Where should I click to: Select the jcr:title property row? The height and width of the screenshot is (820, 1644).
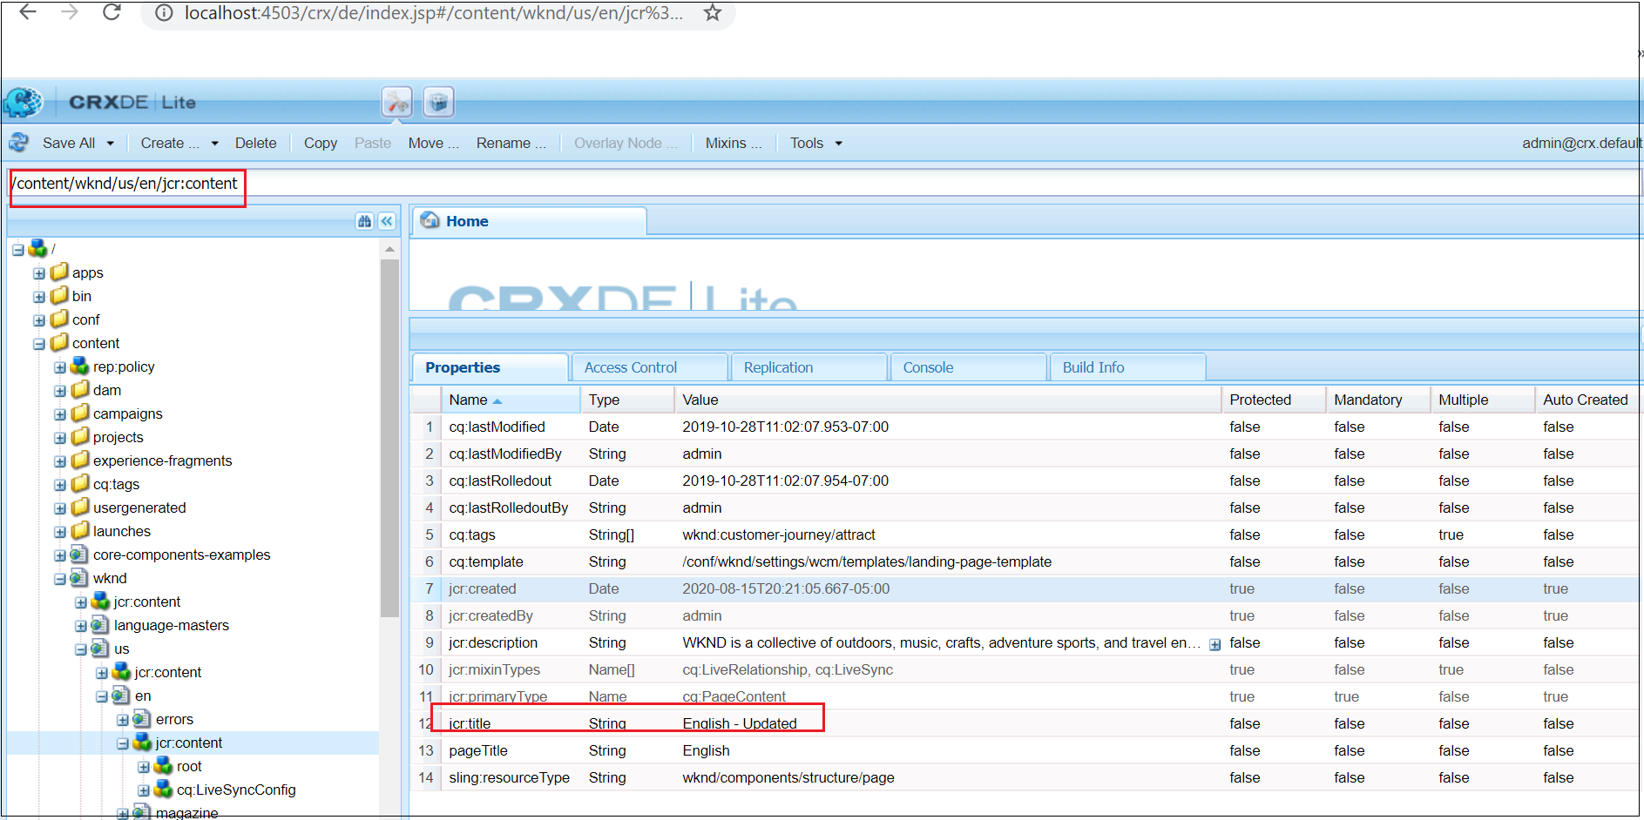(x=1024, y=723)
